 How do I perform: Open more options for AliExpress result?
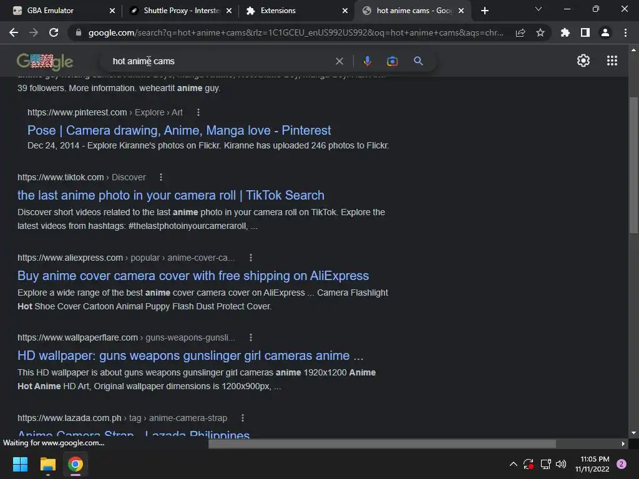pos(251,258)
